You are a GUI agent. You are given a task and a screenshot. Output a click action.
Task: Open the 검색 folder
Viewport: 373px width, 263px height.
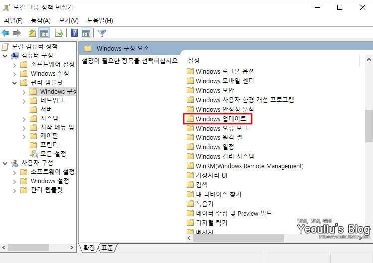(x=197, y=185)
